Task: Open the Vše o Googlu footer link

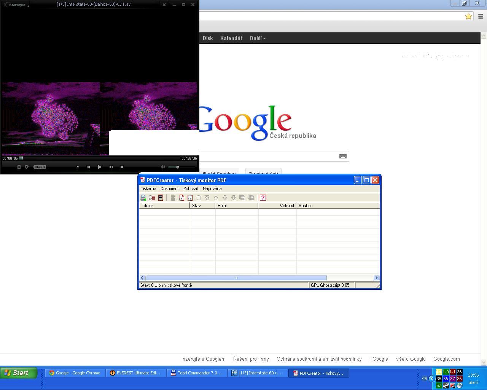Action: [x=411, y=359]
